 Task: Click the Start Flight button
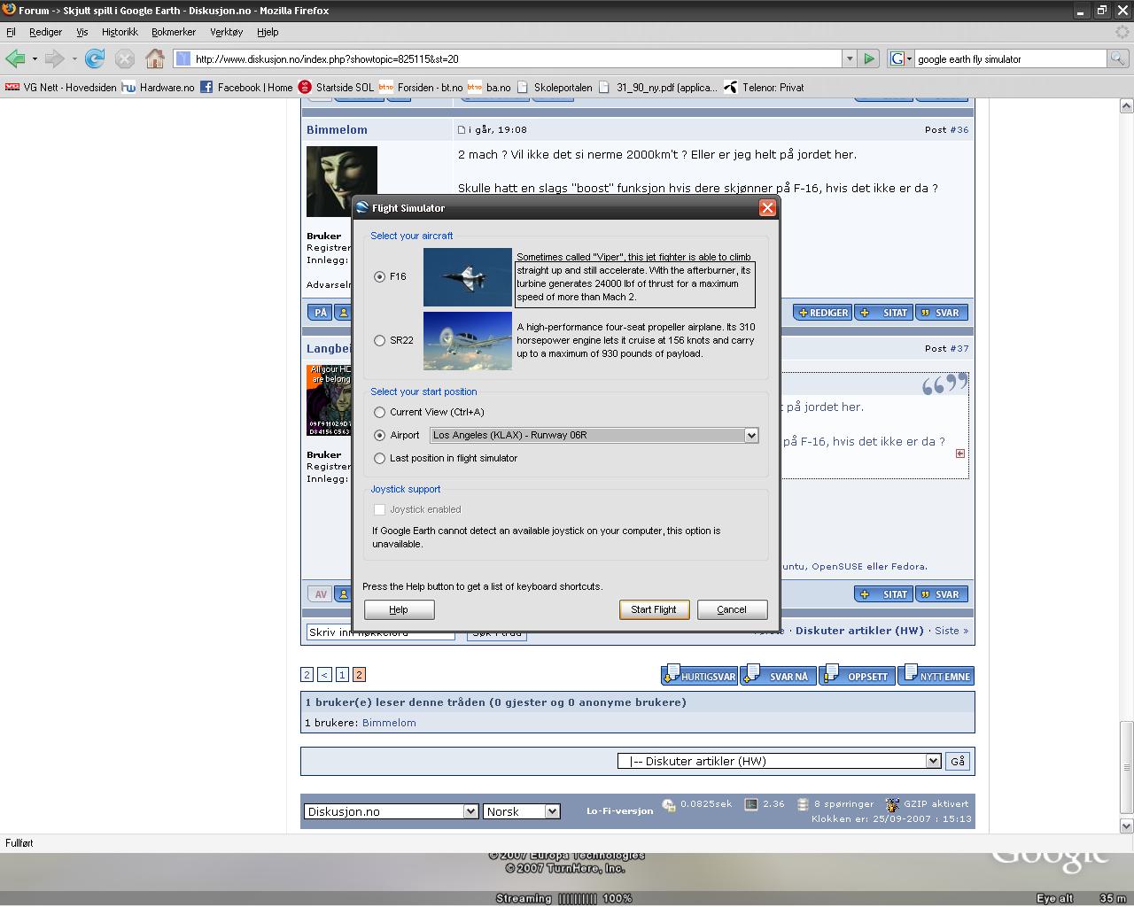click(x=654, y=609)
